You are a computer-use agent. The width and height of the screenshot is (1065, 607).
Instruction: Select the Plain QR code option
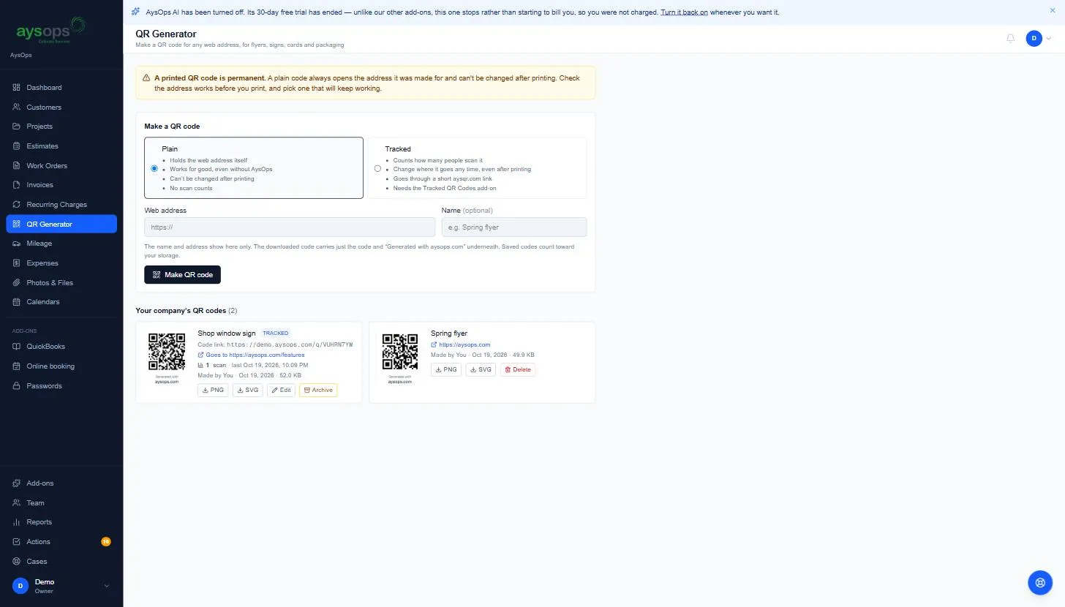click(253, 167)
